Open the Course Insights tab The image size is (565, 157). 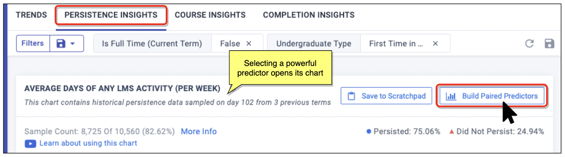tap(210, 15)
